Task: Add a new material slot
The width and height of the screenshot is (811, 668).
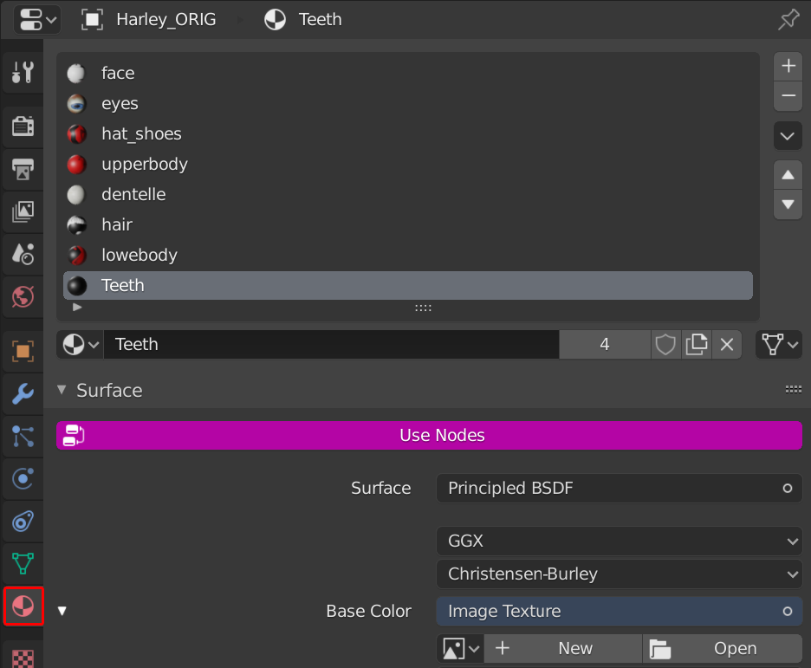Action: pos(788,66)
